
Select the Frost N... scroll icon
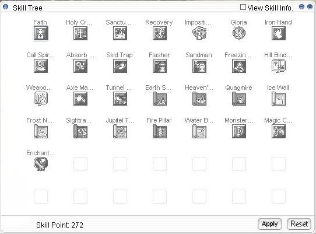(41, 131)
